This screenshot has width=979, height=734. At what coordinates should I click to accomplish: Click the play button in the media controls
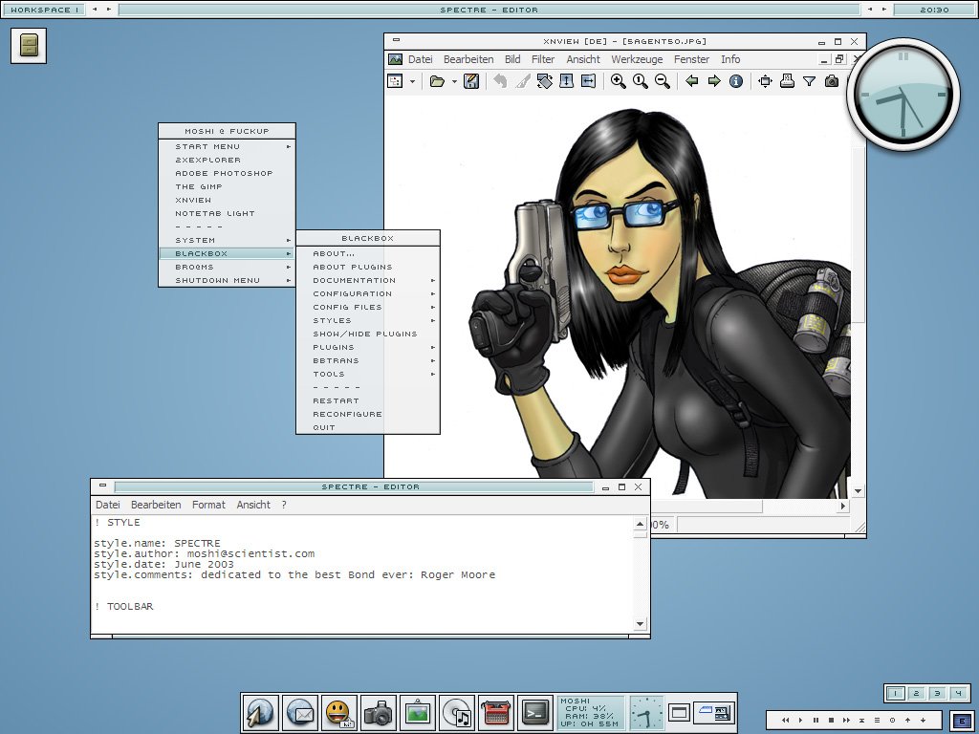[800, 721]
